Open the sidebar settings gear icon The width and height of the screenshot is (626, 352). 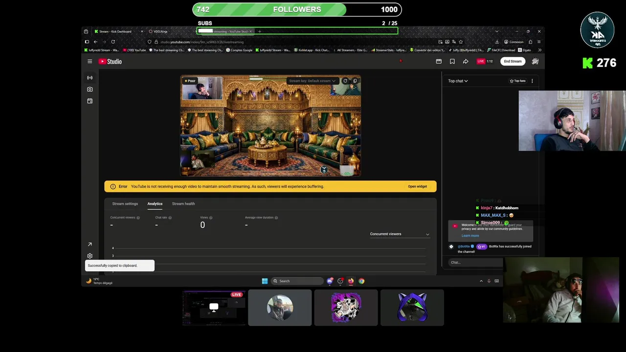(89, 256)
